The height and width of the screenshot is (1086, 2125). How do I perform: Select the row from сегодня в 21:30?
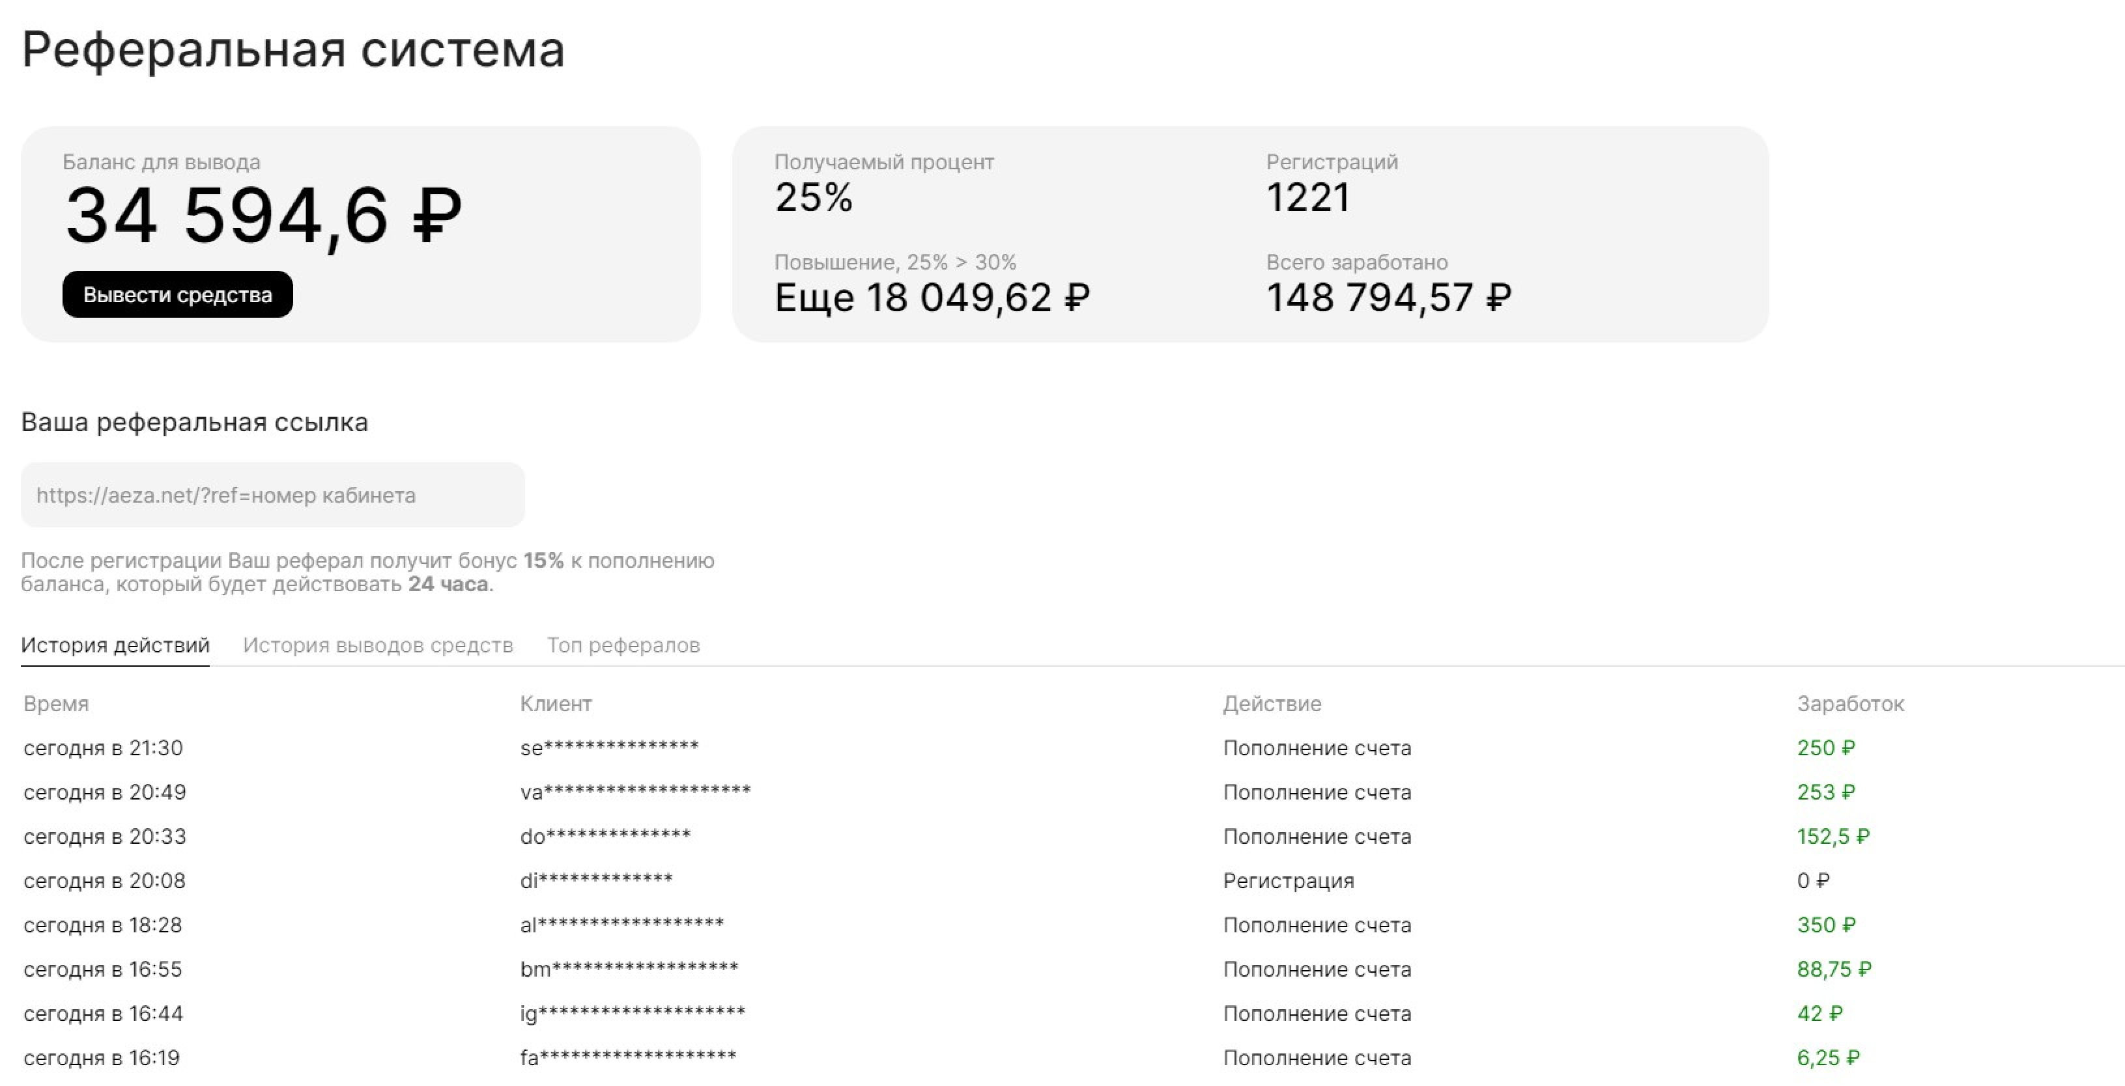(103, 748)
